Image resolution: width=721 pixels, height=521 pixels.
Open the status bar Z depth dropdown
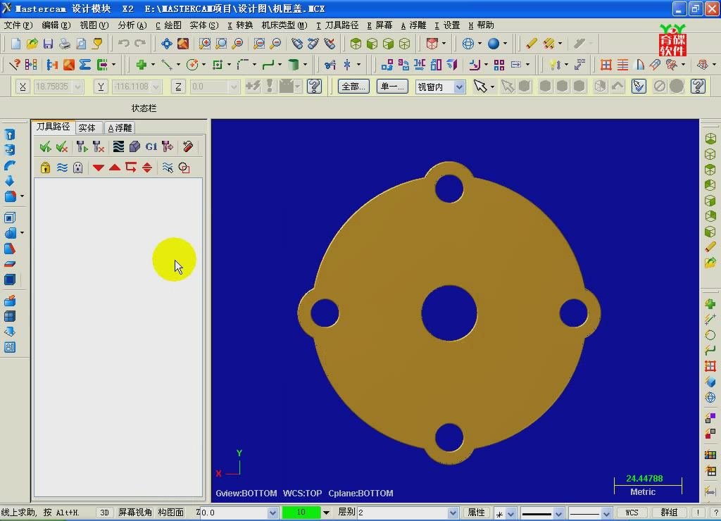click(x=272, y=513)
